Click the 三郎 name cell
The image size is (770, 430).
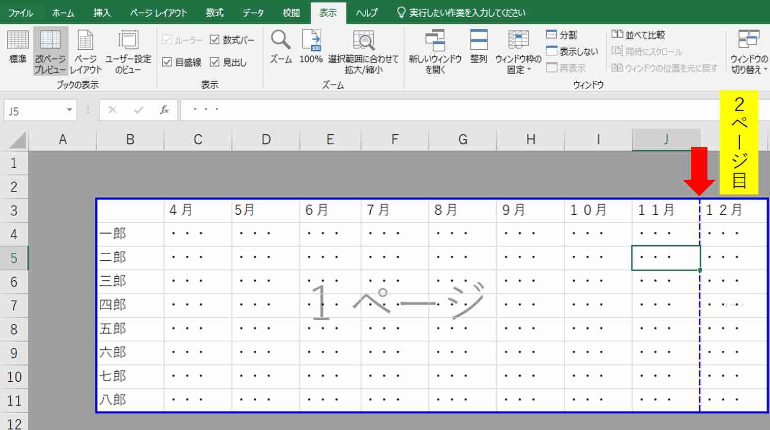pyautogui.click(x=131, y=282)
